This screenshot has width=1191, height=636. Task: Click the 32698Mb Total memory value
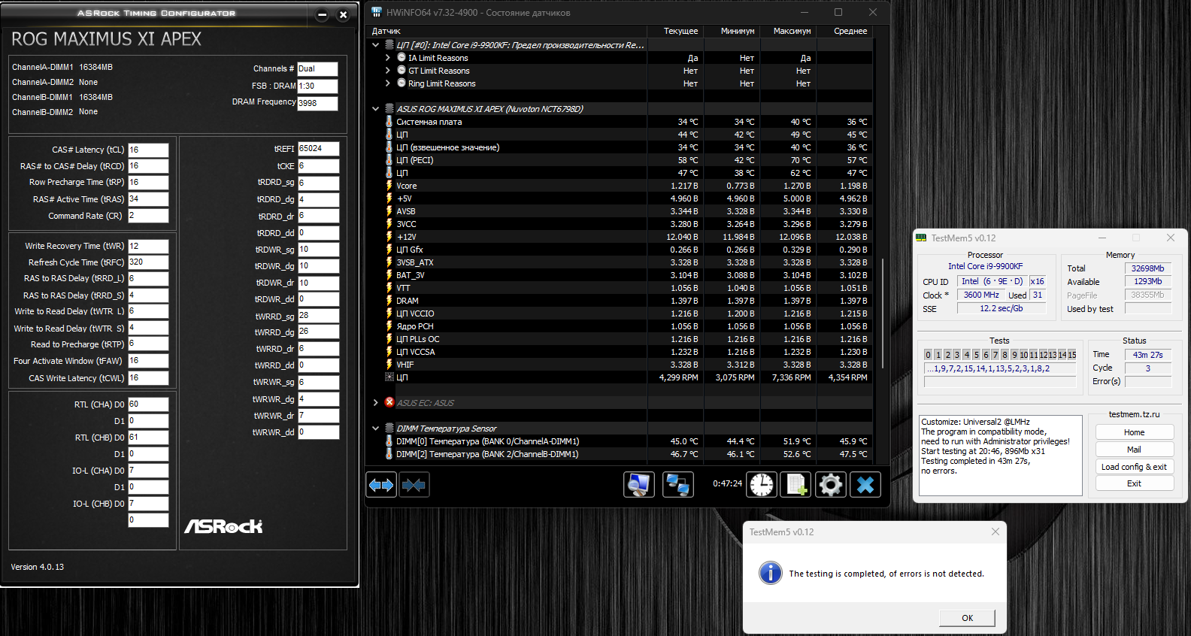(1148, 268)
